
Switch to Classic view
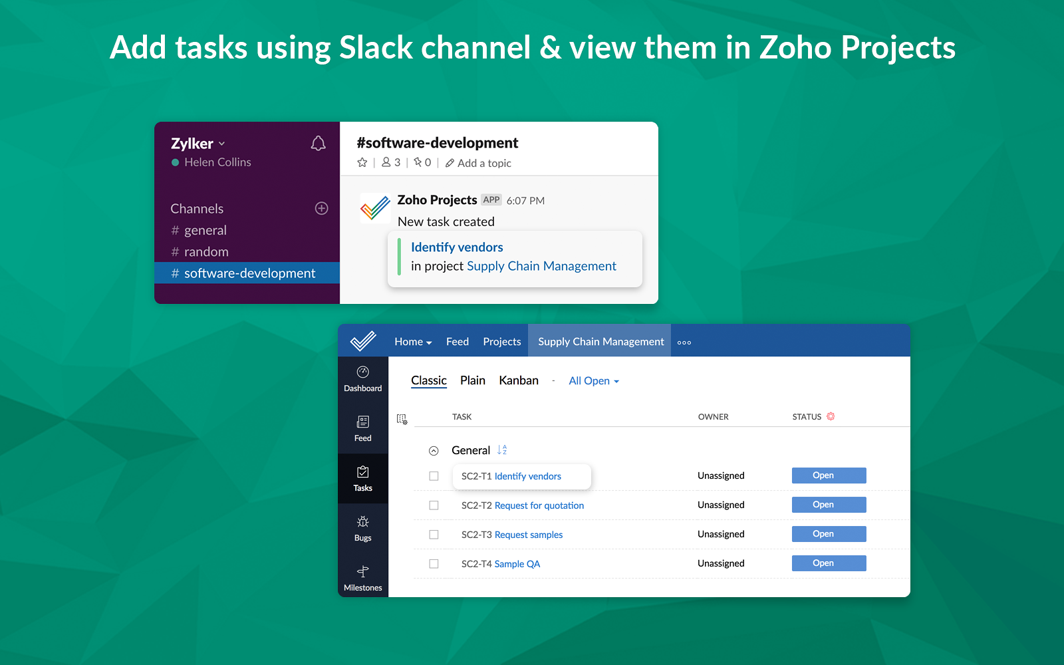click(429, 380)
